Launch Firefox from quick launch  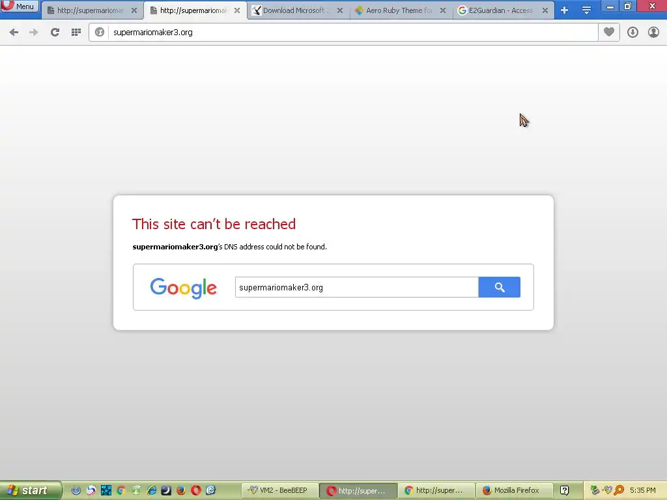[x=181, y=490]
